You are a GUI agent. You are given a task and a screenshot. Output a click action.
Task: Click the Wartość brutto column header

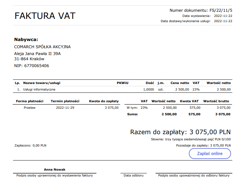216,101
